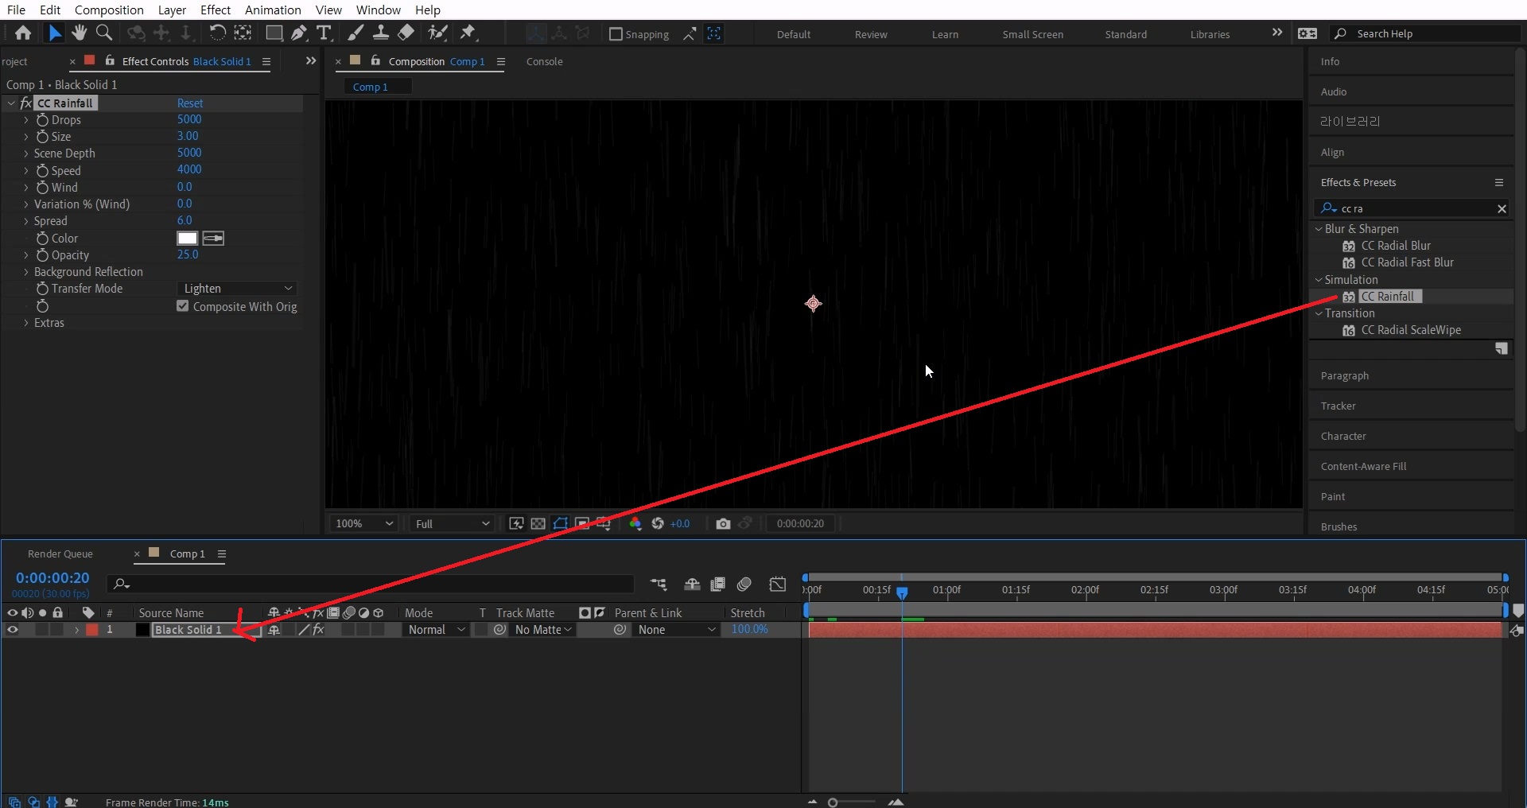Click the Reset Exposure aperture icon
This screenshot has width=1527, height=808.
tap(658, 523)
